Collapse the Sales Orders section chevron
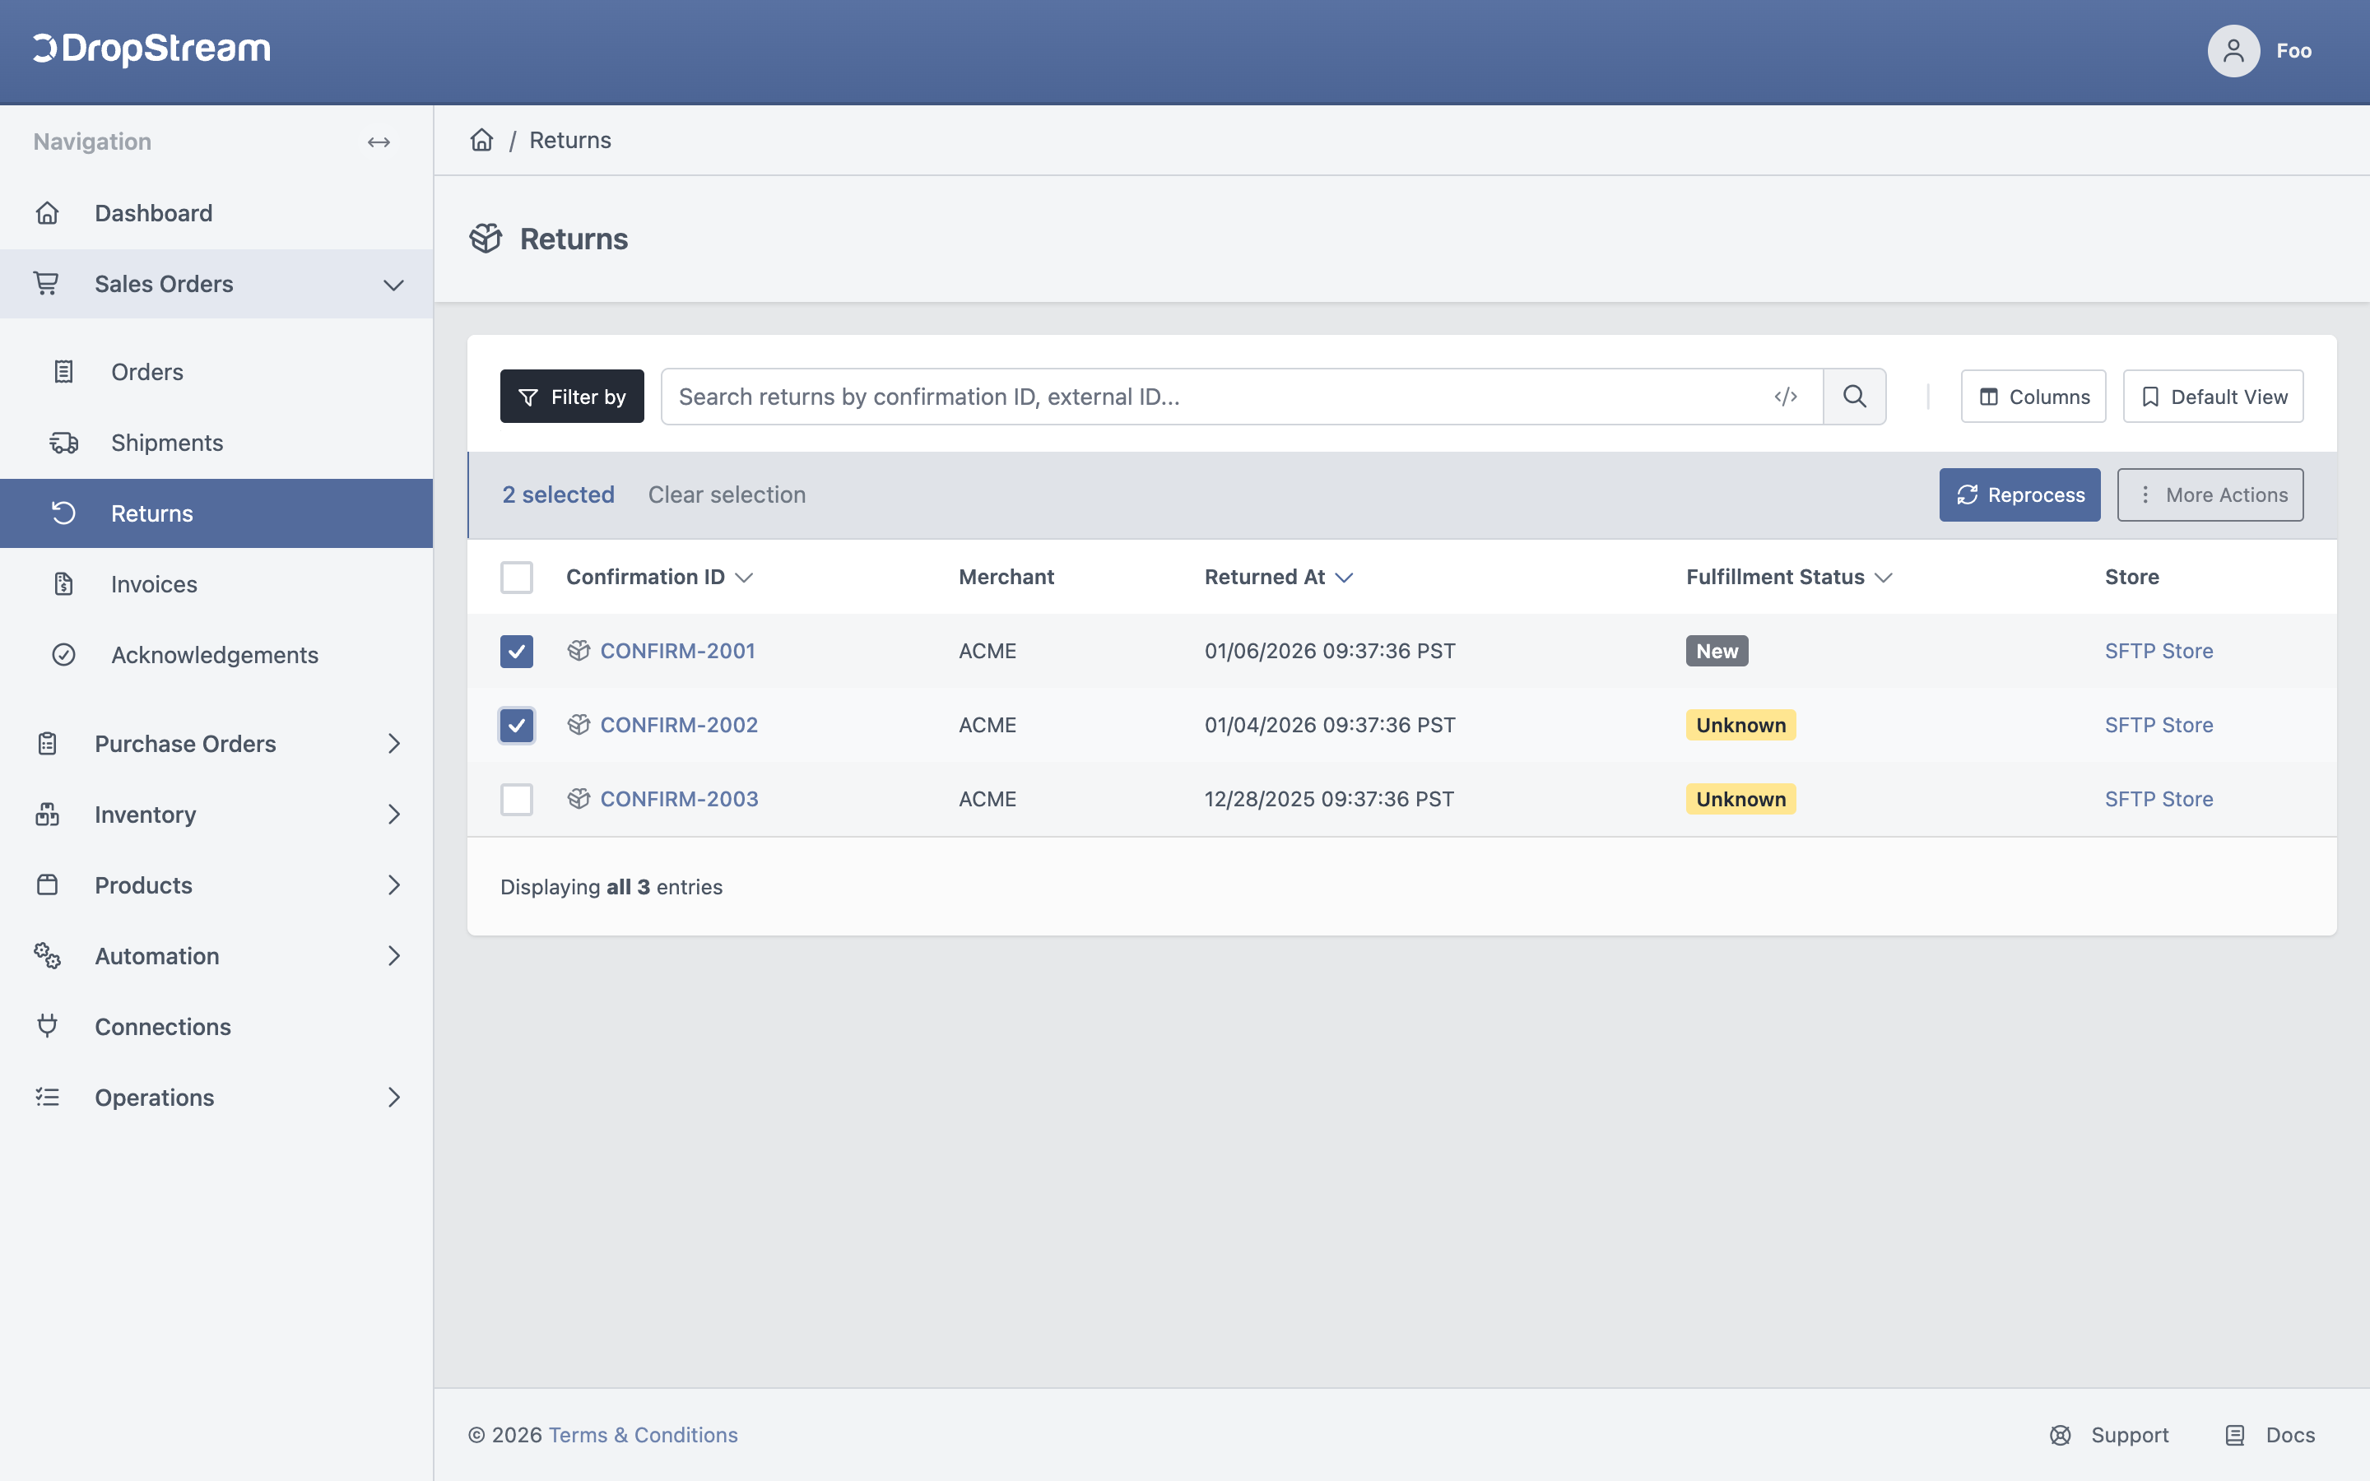This screenshot has width=2370, height=1481. tap(393, 285)
